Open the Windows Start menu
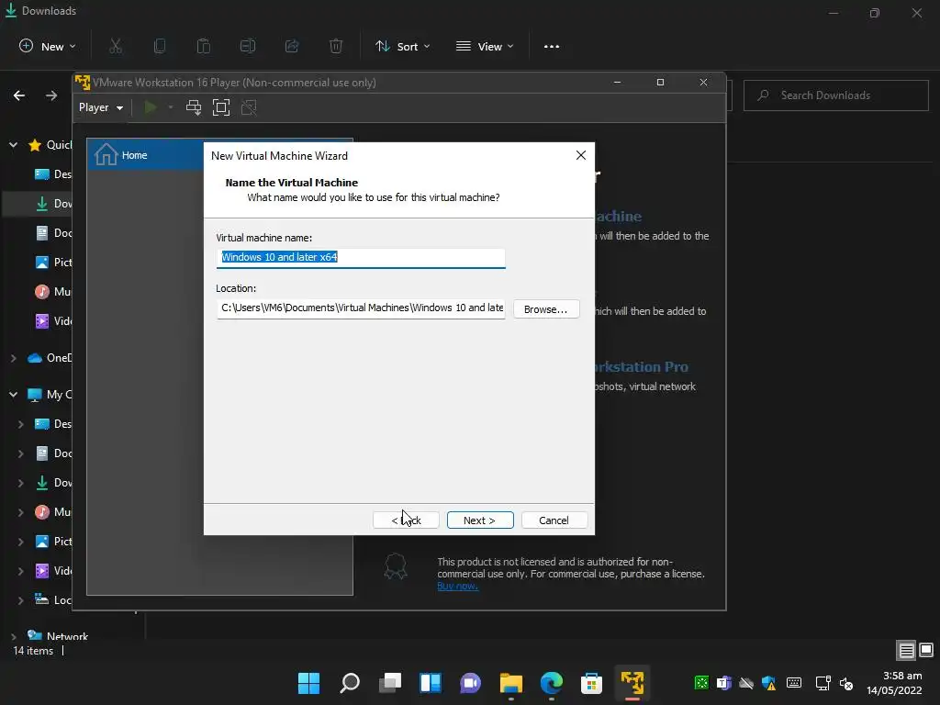Image resolution: width=940 pixels, height=705 pixels. tap(309, 683)
